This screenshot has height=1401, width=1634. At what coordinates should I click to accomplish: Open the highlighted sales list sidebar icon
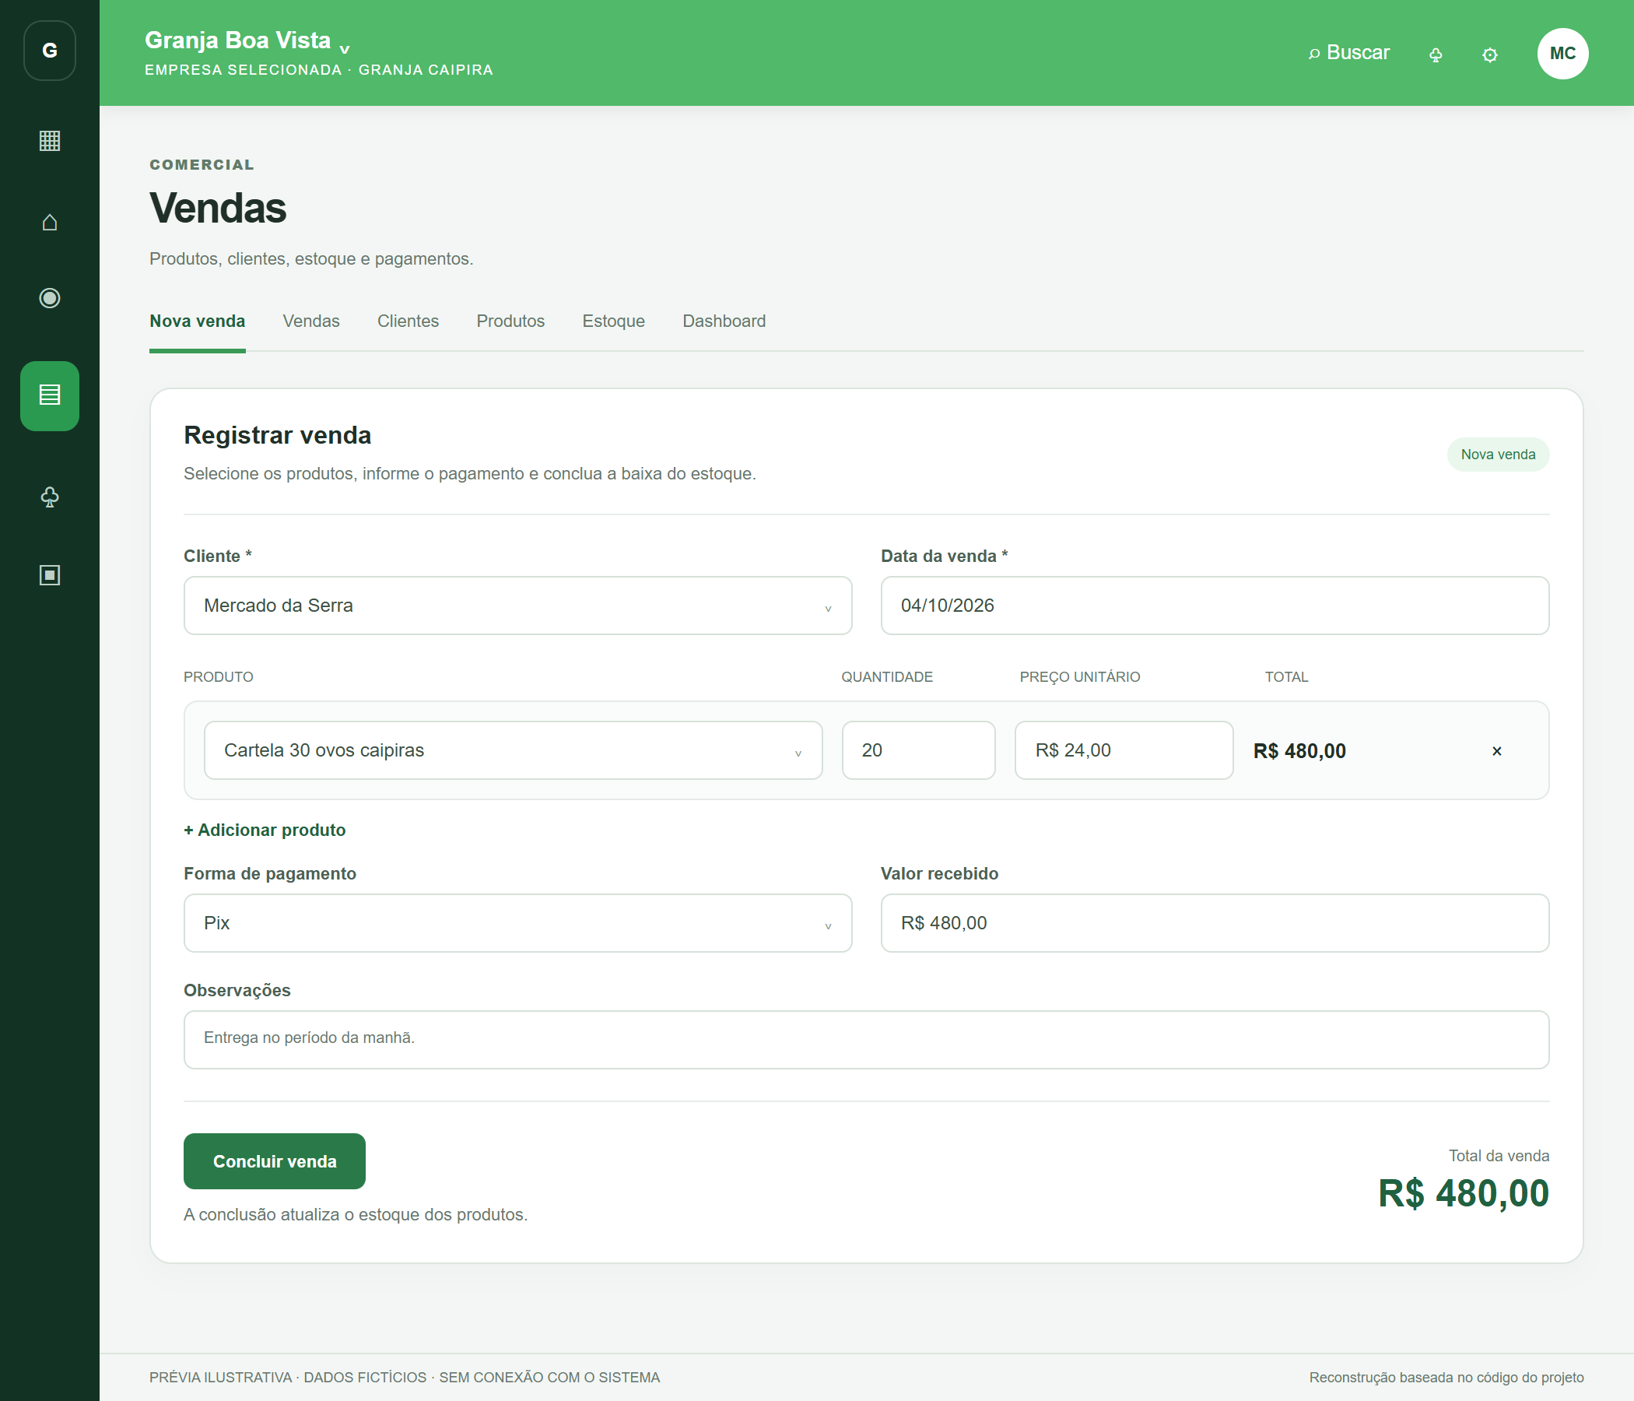(x=50, y=395)
